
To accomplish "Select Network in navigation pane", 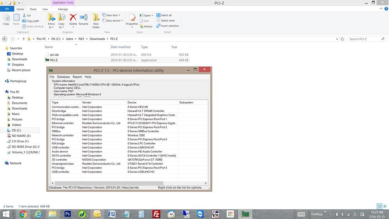I will tap(16, 163).
